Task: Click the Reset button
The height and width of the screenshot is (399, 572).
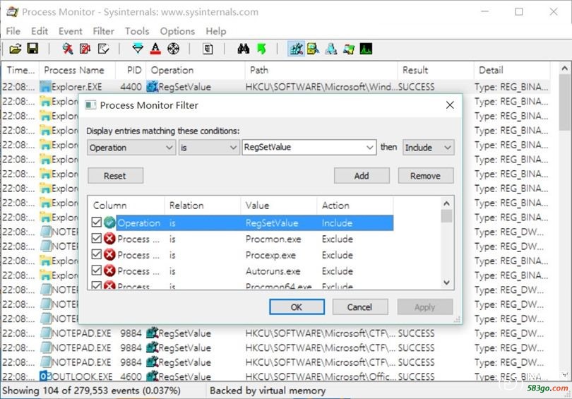Action: (x=115, y=176)
